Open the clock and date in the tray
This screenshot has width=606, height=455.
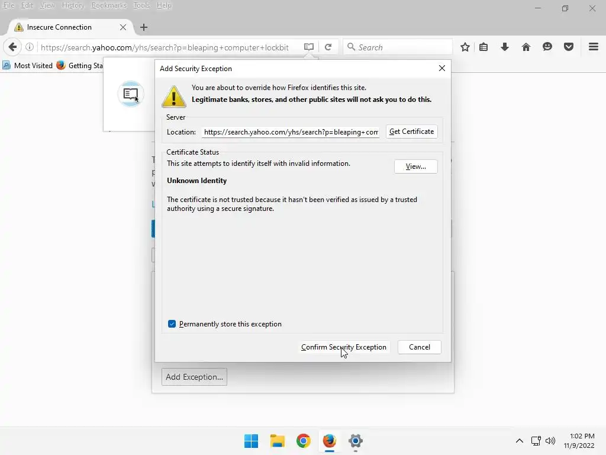coord(579,441)
